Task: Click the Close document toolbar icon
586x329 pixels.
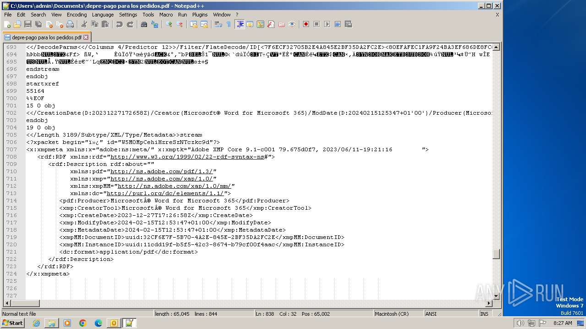Action: [x=49, y=24]
